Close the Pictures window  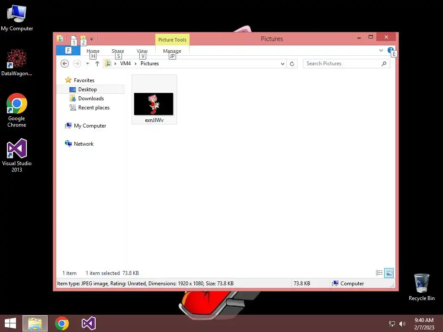pos(386,37)
